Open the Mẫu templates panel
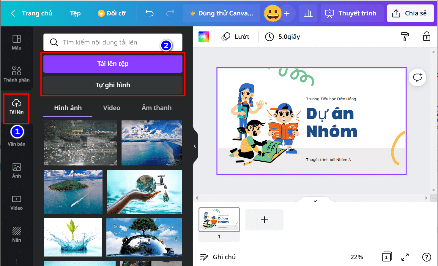The width and height of the screenshot is (438, 266). coord(16,42)
